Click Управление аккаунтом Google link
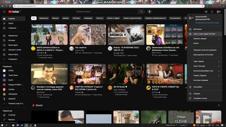 pos(207,23)
